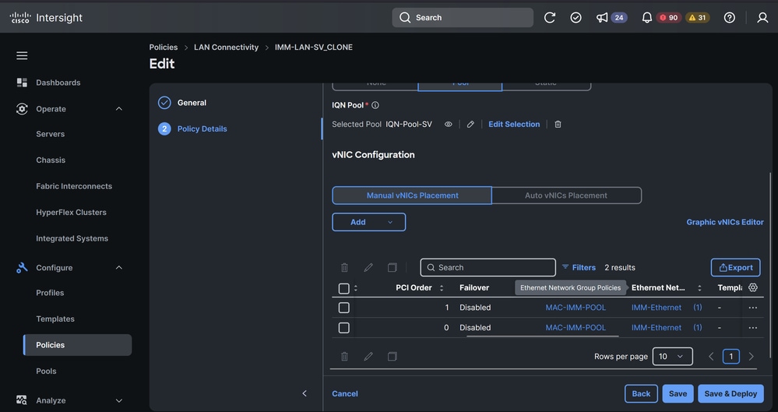Open the Add vNIC dropdown
The height and width of the screenshot is (412, 778).
(x=368, y=223)
